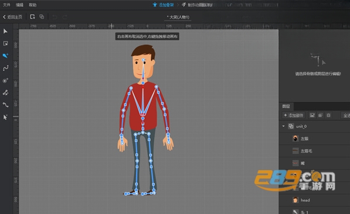Switch to the 制作动画 step tab
Viewport: 350px width, 214px height.
coord(198,5)
